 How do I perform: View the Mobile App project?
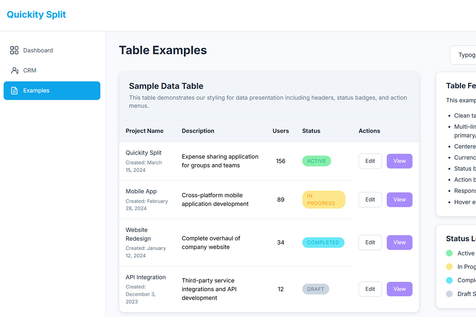[x=399, y=200]
